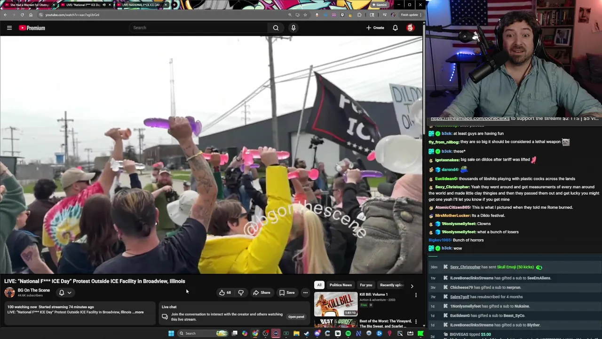Click the YouTube search field
The height and width of the screenshot is (339, 602).
point(199,28)
